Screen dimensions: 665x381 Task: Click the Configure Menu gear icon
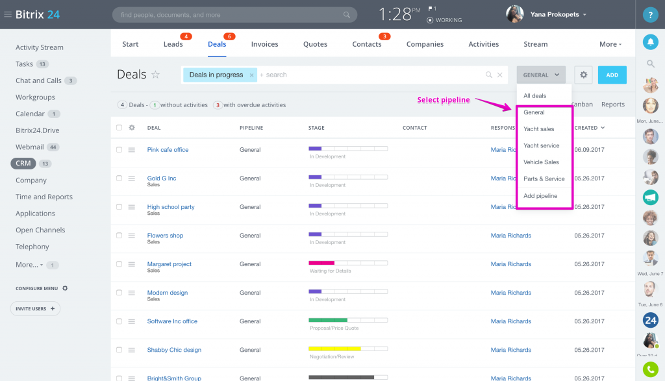tap(65, 288)
